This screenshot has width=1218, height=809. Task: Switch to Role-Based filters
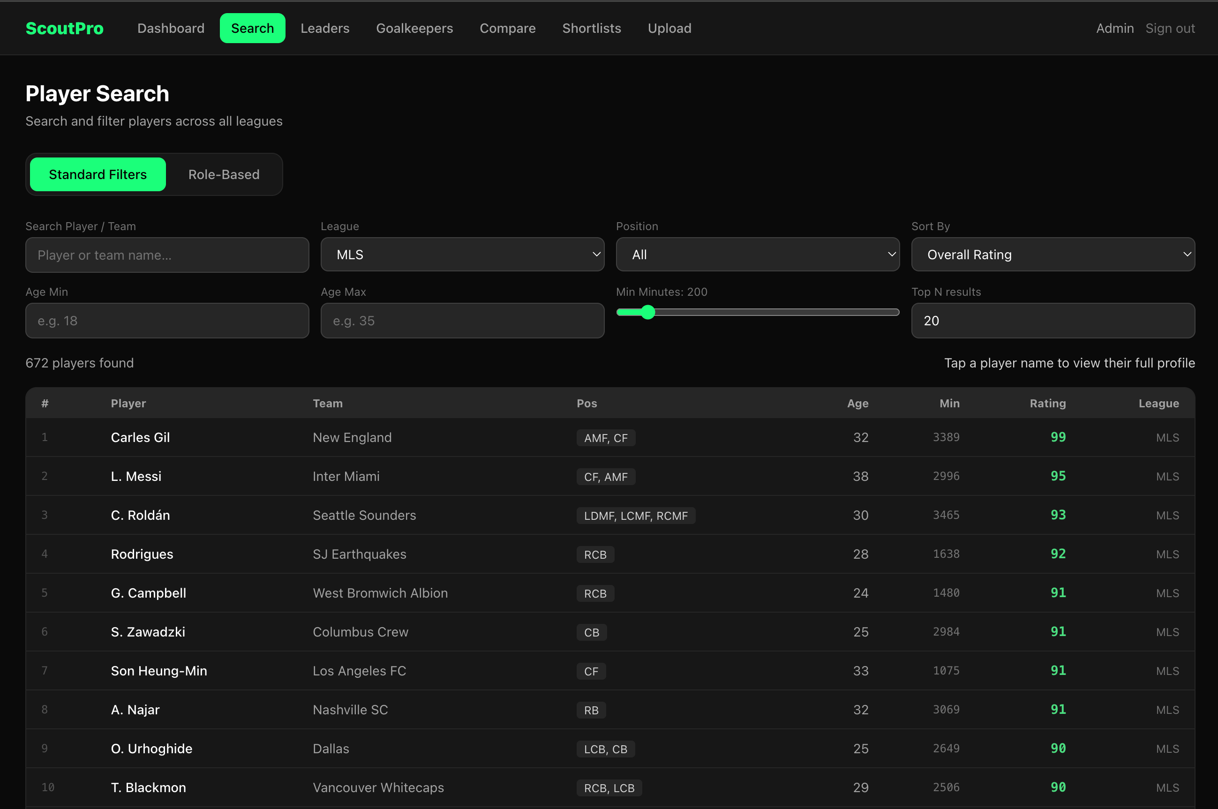click(x=224, y=174)
